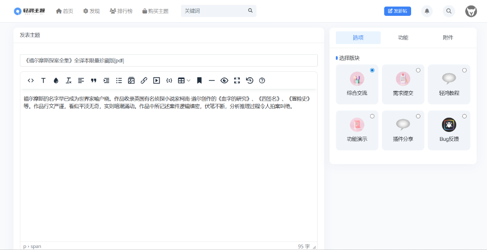Open the table insert dropdown

(x=184, y=80)
